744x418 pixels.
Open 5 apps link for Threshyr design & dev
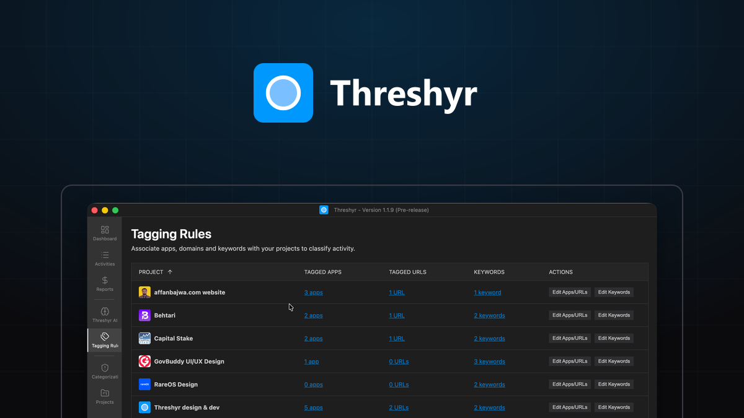point(313,407)
